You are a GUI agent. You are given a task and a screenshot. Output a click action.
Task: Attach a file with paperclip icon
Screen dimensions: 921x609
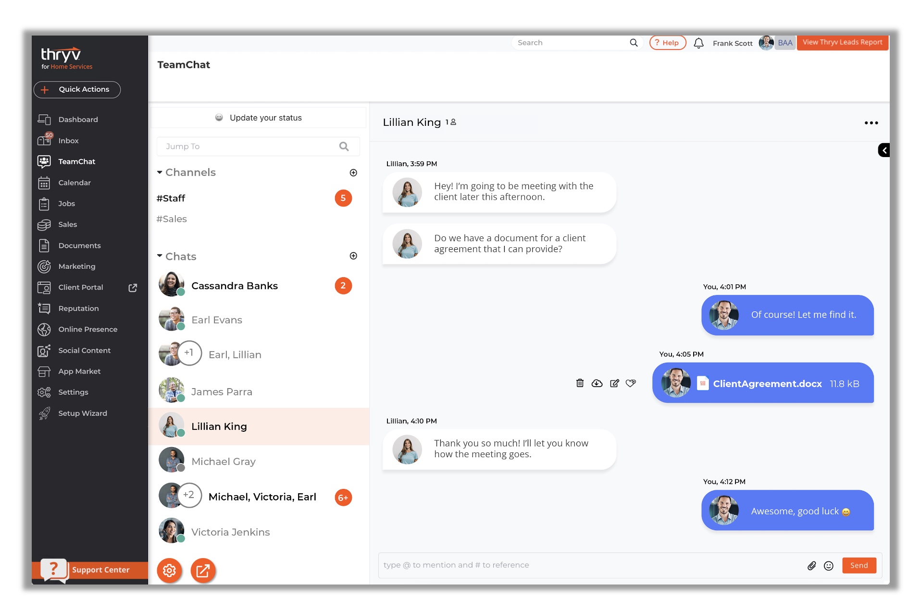click(x=811, y=565)
